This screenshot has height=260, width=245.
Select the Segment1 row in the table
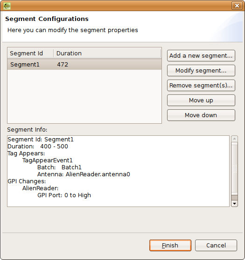[x=84, y=64]
